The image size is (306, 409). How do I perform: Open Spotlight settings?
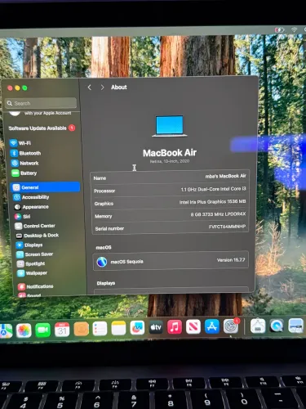pyautogui.click(x=31, y=263)
